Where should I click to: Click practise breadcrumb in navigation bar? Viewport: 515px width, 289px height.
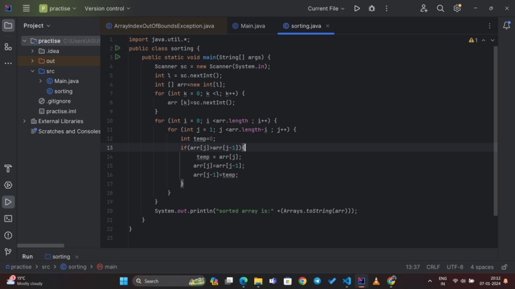click(19, 267)
